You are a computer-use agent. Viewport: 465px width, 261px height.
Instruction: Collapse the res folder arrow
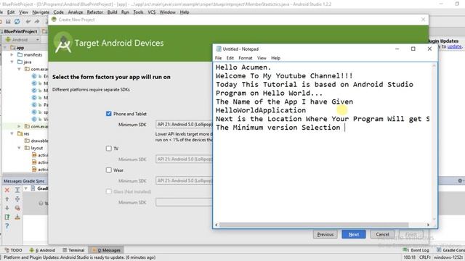12,133
